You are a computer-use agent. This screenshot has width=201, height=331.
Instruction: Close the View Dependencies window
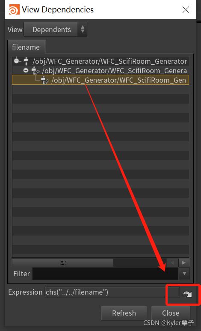pos(186,9)
